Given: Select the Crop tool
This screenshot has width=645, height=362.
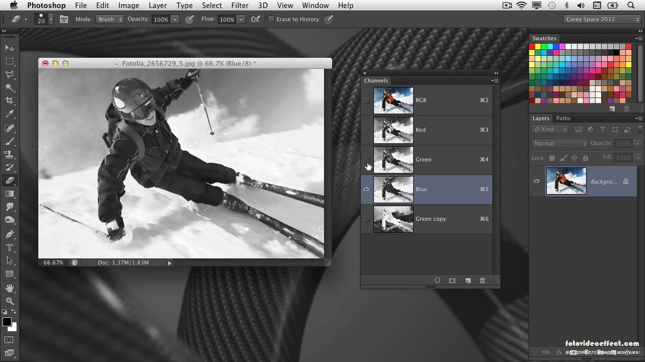Looking at the screenshot, I should [10, 101].
